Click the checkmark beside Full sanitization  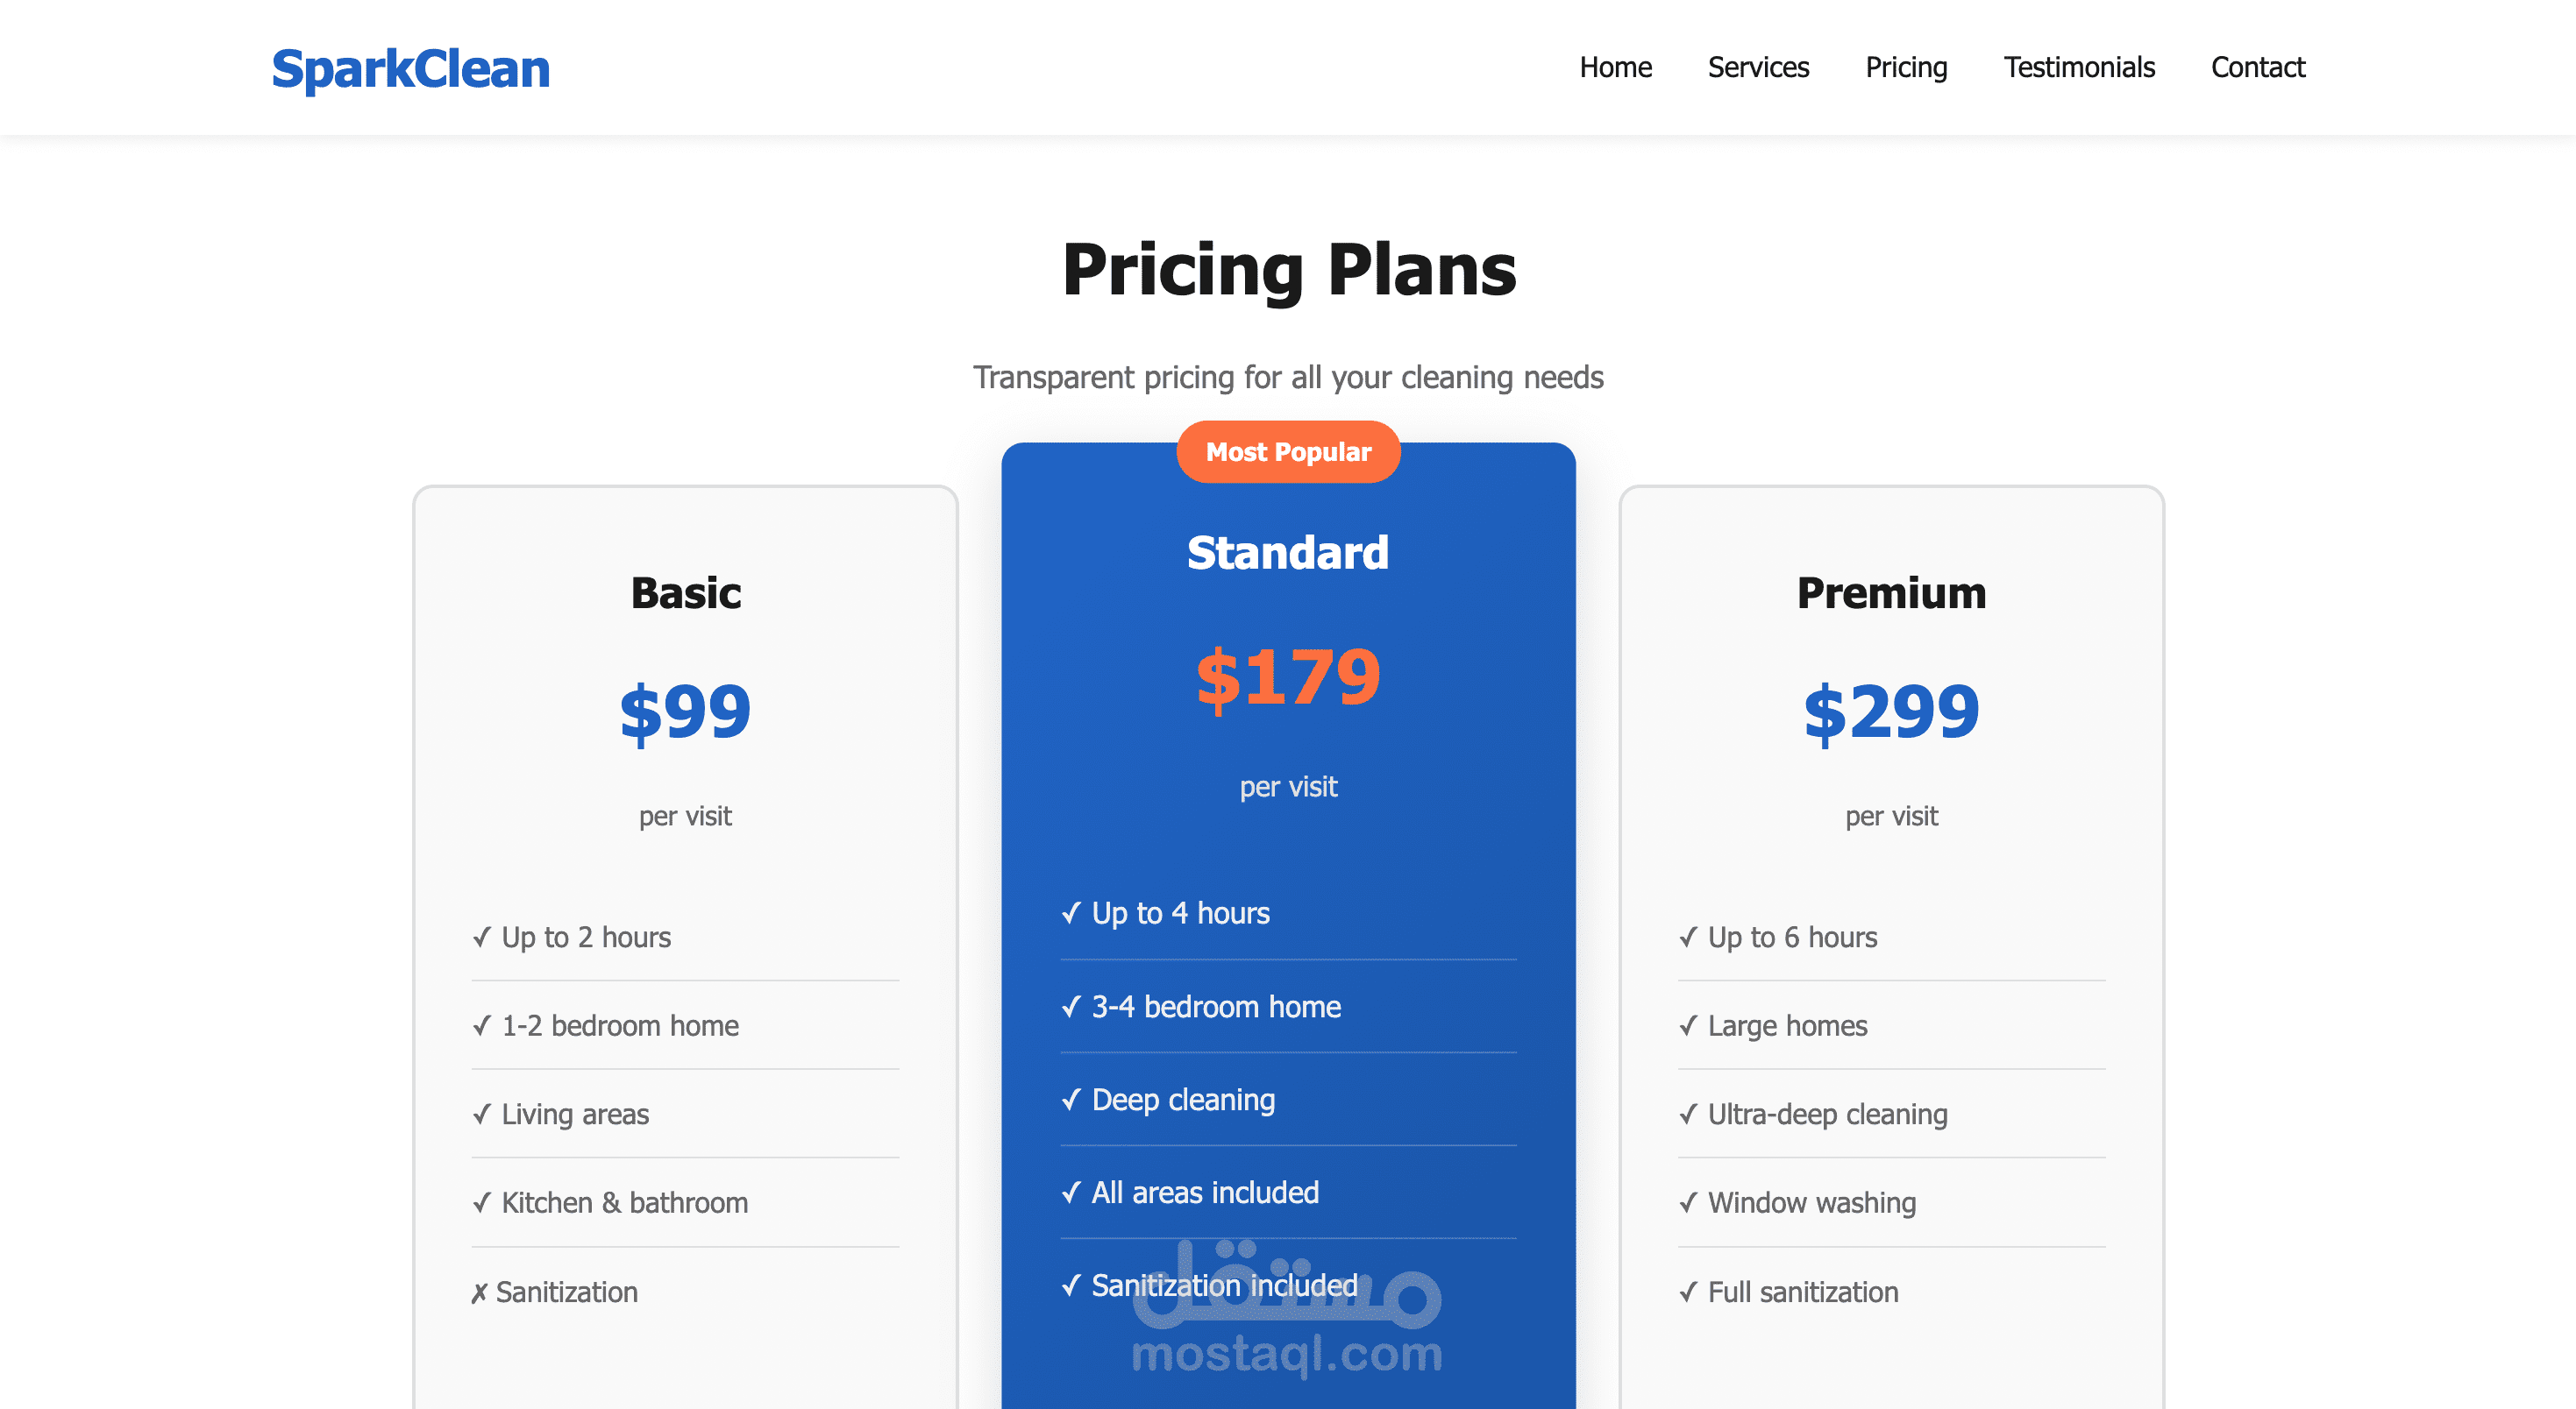[1688, 1292]
